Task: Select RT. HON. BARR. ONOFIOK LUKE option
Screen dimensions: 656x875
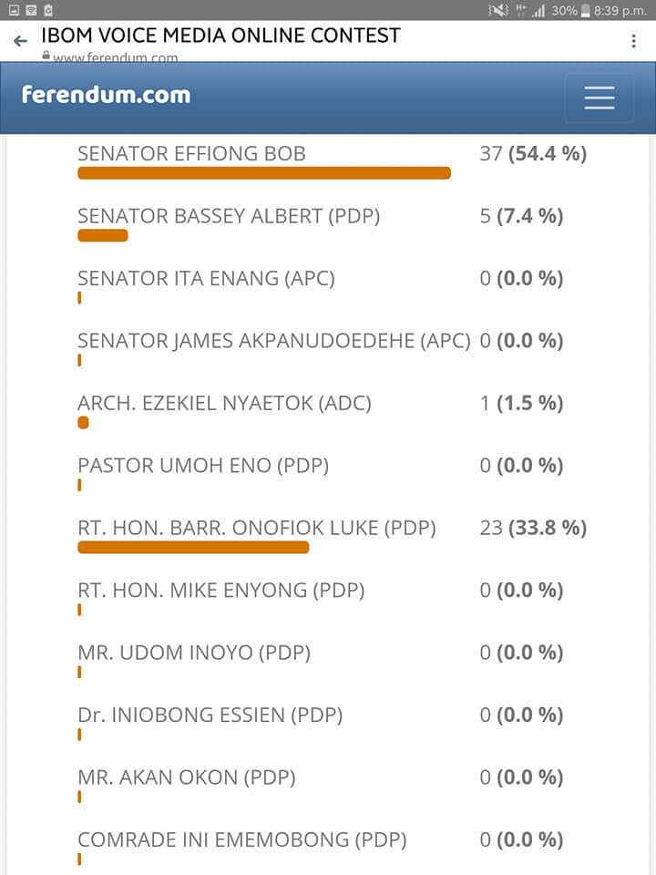Action: pos(257,528)
